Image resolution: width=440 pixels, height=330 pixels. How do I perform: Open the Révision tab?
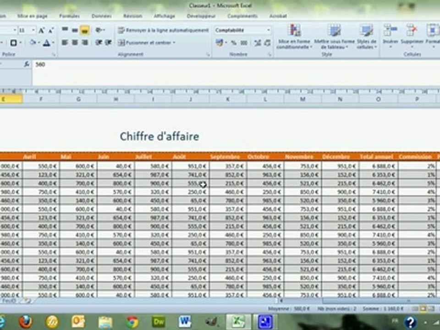tap(133, 16)
